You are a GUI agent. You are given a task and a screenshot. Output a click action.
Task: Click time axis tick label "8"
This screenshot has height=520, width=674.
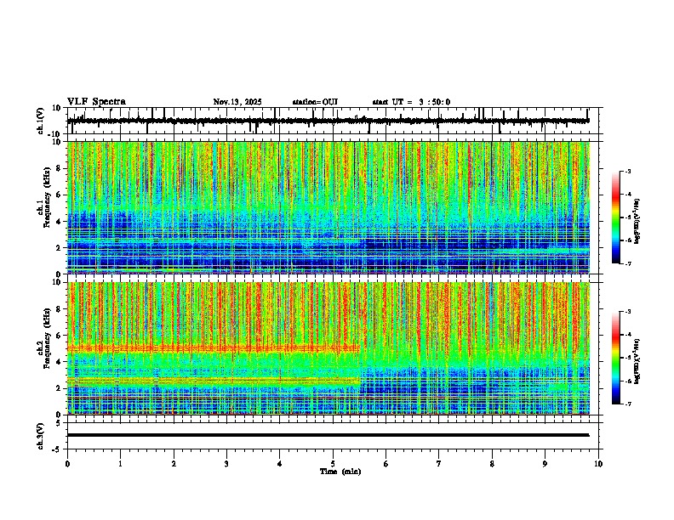(x=492, y=464)
